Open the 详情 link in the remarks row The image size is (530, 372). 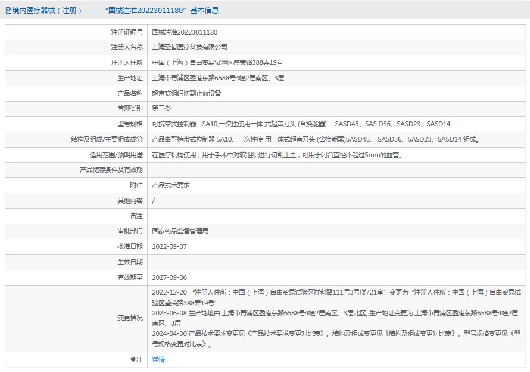tap(158, 360)
